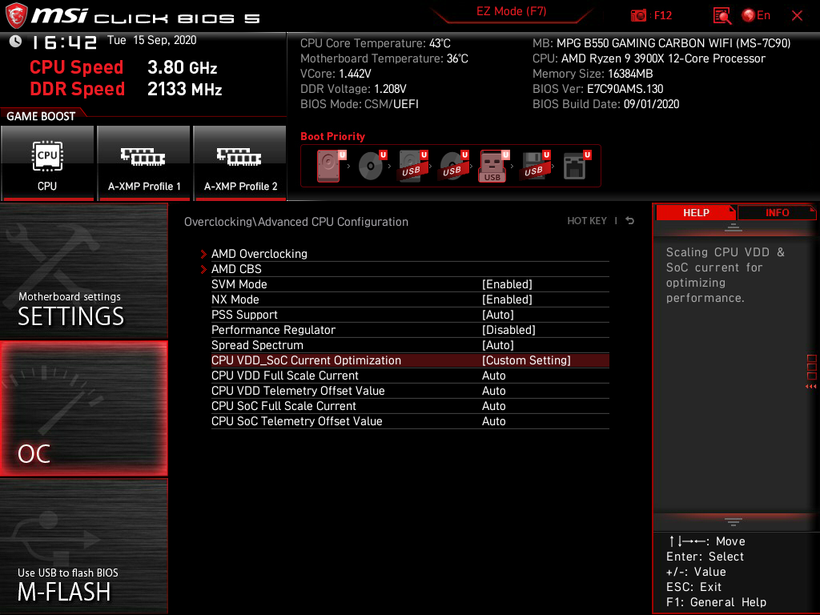
Task: Click the BIOS Ver: E7C90AMS.130 text
Action: click(x=597, y=89)
